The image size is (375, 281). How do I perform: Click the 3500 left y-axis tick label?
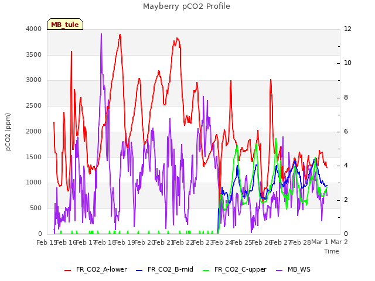click(34, 54)
